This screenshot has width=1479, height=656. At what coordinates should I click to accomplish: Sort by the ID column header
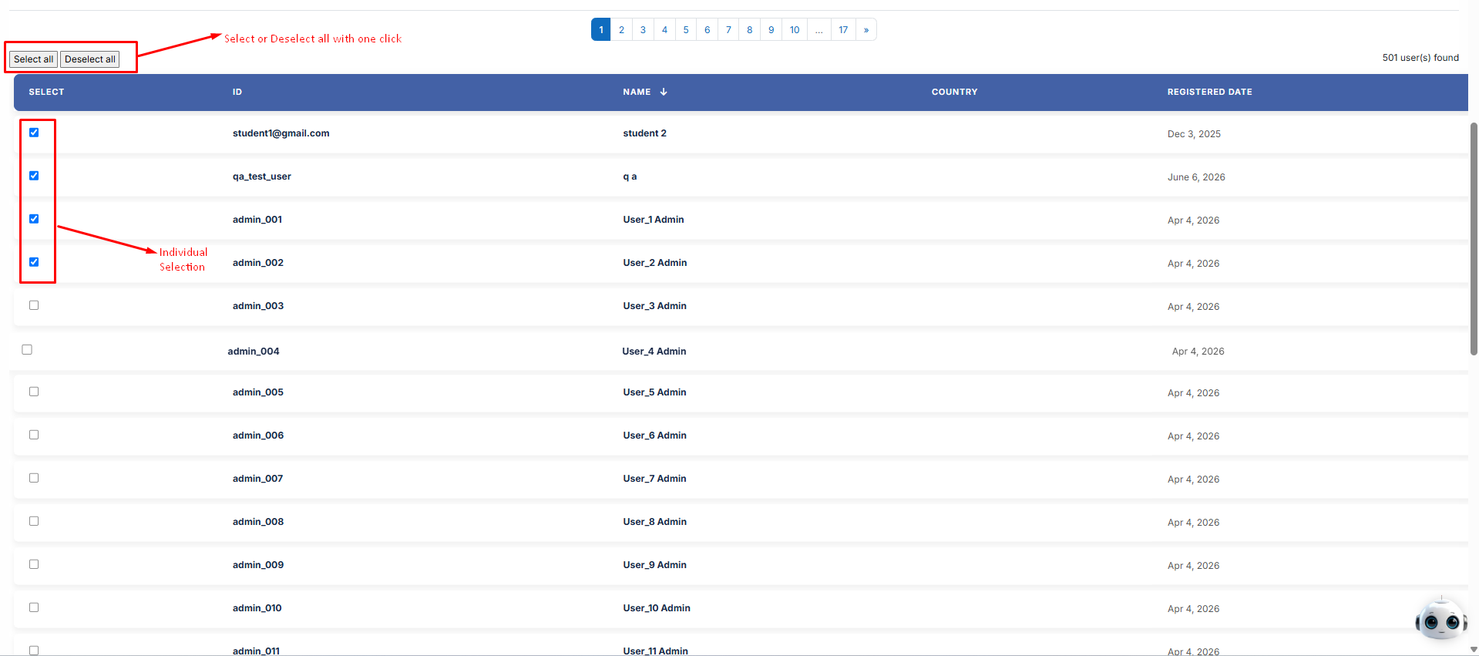[x=237, y=92]
